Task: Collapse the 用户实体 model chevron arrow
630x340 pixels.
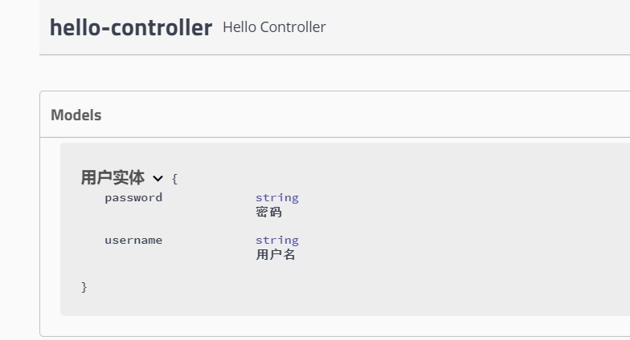Action: coord(157,179)
